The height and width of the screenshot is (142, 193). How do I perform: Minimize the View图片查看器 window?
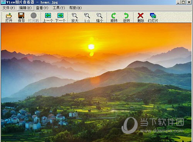tap(178, 2)
